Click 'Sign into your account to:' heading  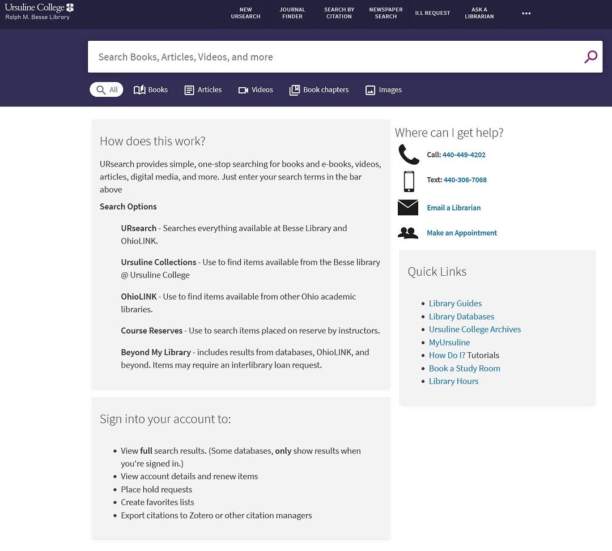point(165,419)
